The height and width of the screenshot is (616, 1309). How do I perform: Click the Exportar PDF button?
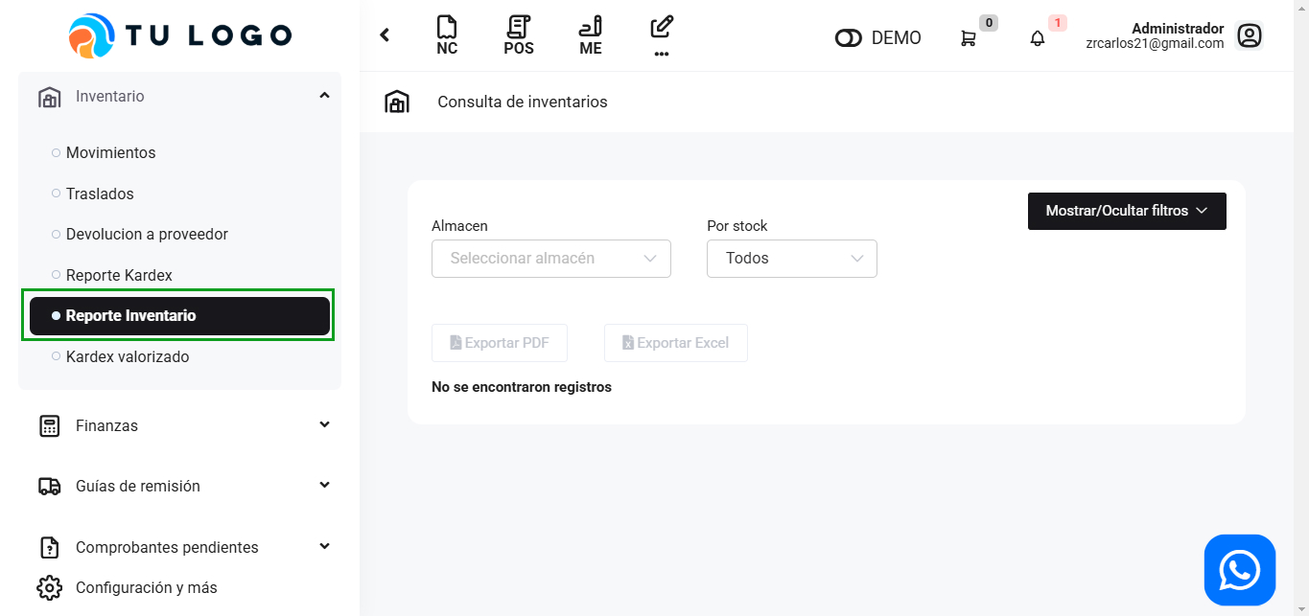500,343
